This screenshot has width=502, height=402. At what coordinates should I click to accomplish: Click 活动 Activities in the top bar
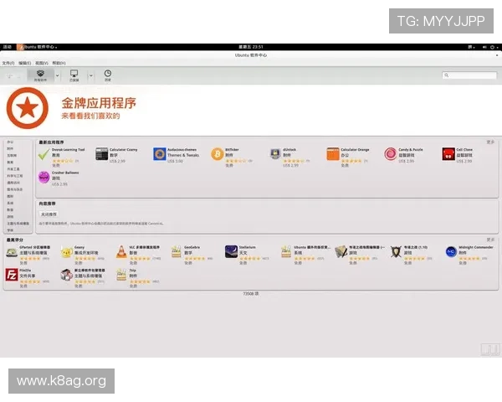point(8,47)
